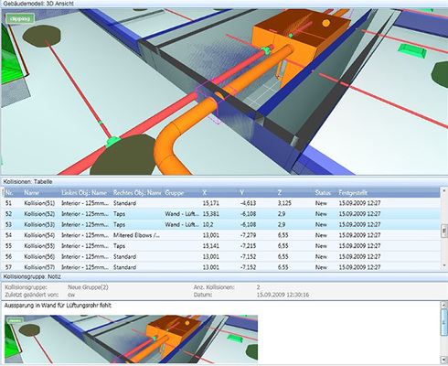Click the notes area scrollbar up arrow
Image resolution: width=448 pixels, height=366 pixels.
click(x=444, y=305)
